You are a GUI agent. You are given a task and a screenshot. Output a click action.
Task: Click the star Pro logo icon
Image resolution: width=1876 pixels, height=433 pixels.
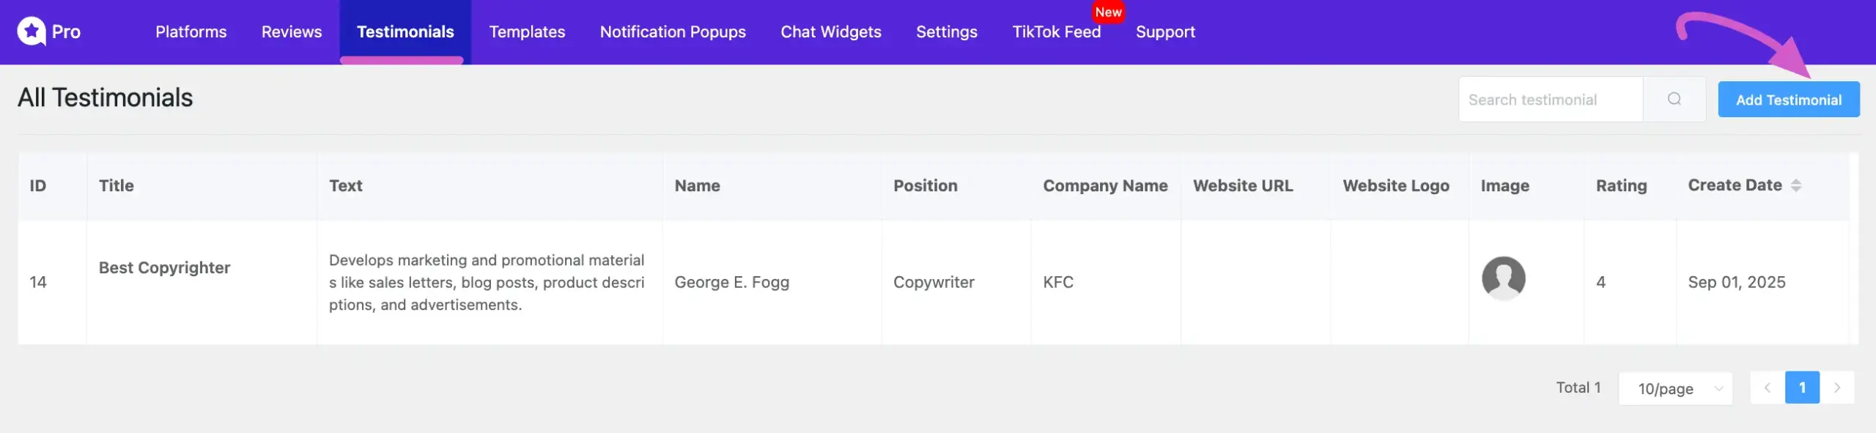(x=32, y=32)
